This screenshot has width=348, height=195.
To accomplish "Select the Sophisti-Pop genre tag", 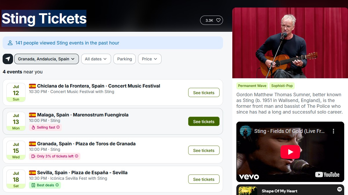I will 282,86.
